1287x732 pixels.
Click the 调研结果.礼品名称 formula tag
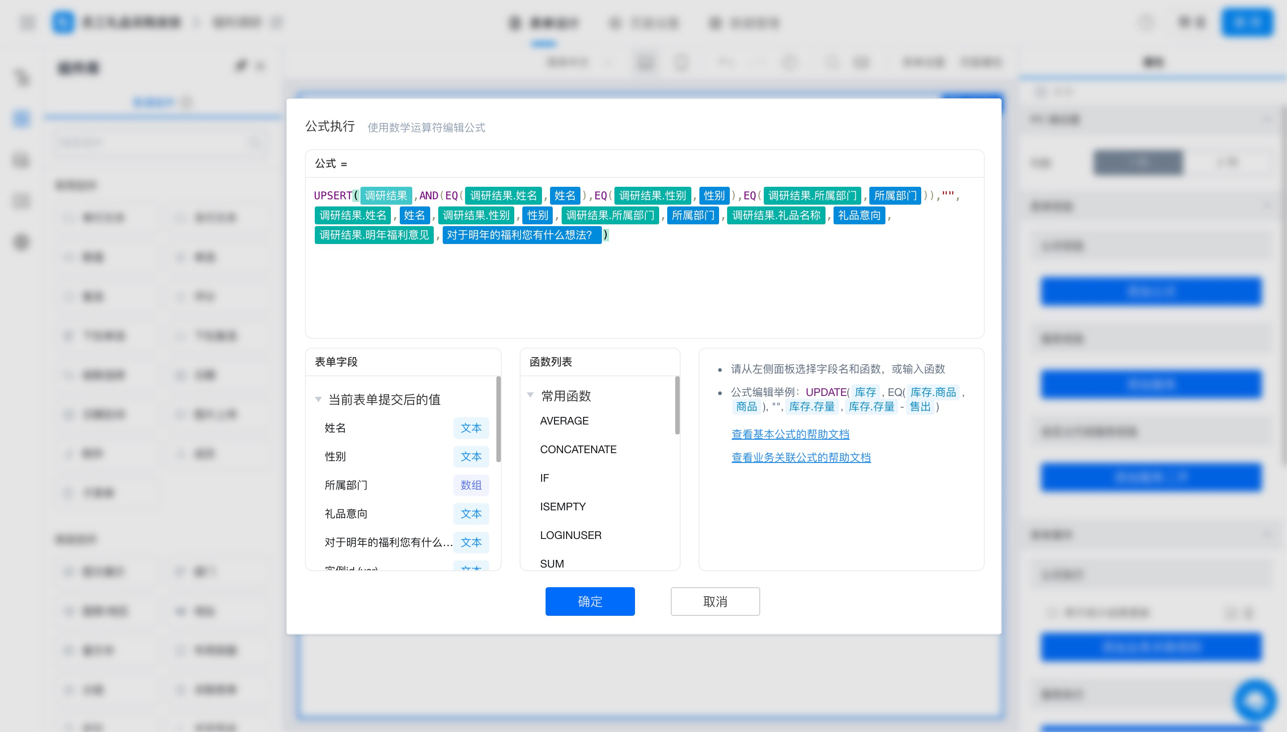tap(776, 215)
